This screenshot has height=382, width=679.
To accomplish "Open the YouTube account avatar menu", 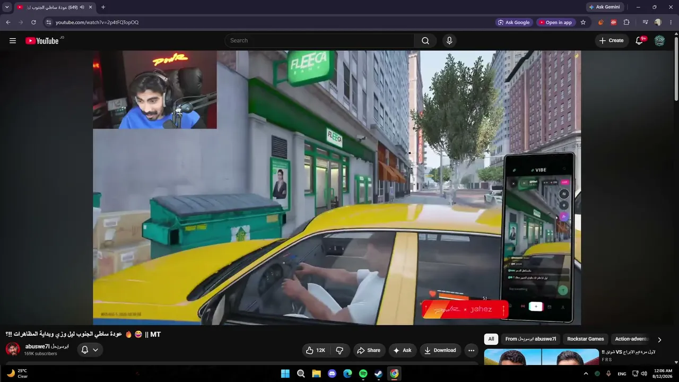I will 659,41.
